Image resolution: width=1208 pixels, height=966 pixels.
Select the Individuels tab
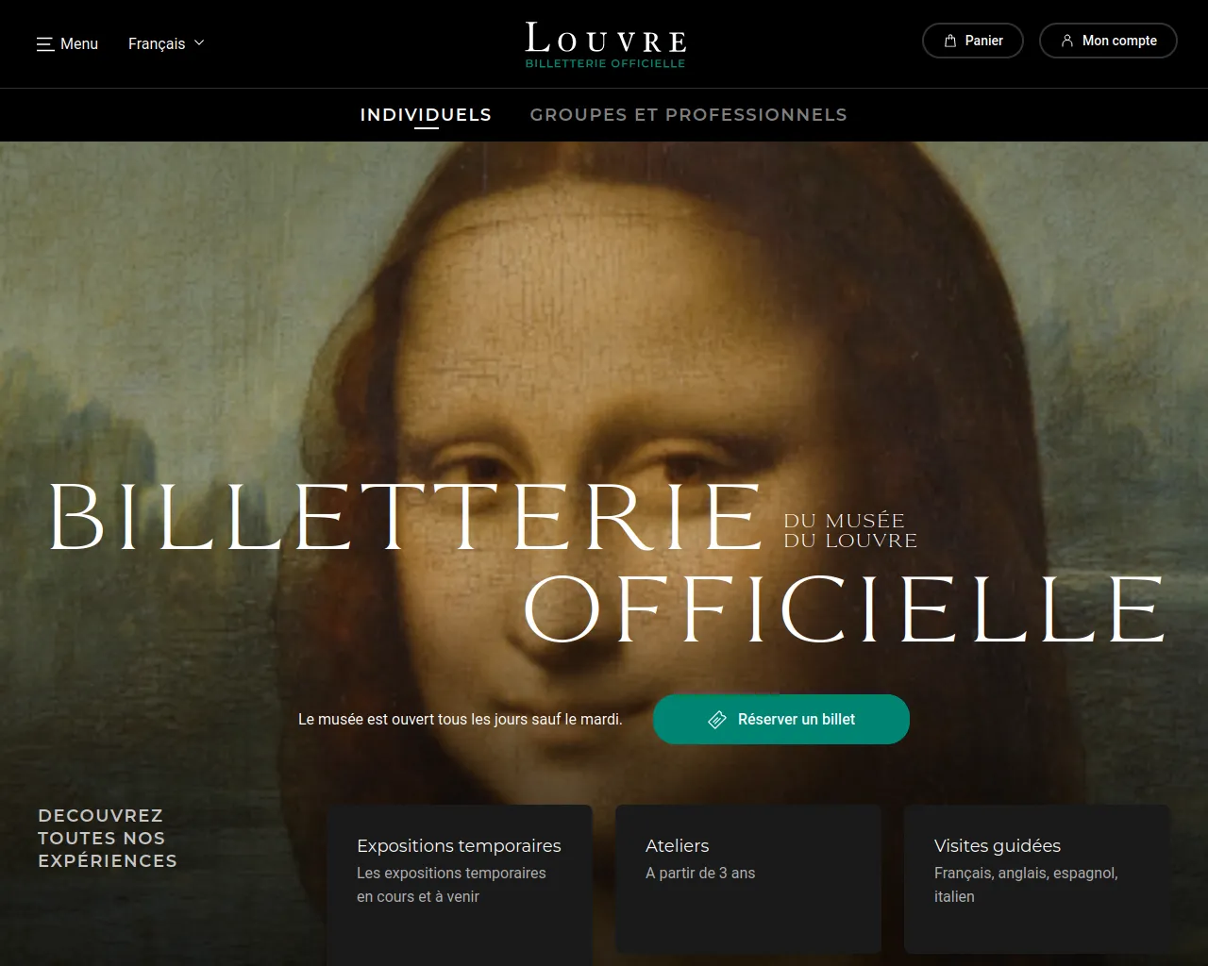(x=426, y=115)
